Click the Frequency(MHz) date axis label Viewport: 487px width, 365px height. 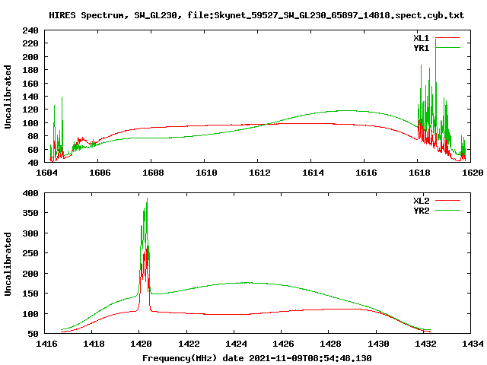pyautogui.click(x=256, y=358)
